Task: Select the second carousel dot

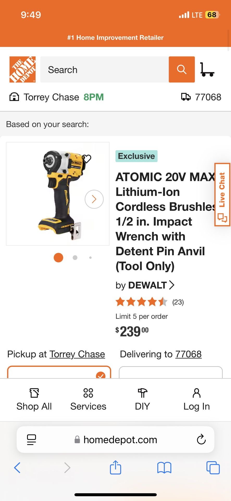Action: [75, 258]
